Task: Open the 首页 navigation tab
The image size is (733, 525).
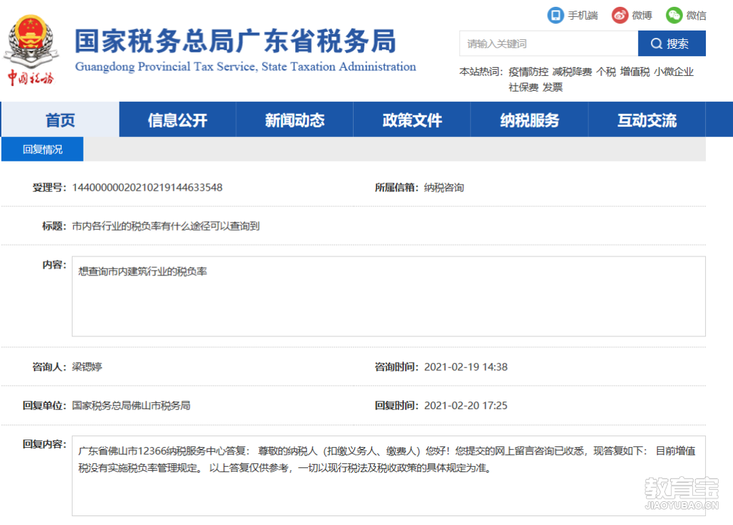Action: tap(60, 119)
